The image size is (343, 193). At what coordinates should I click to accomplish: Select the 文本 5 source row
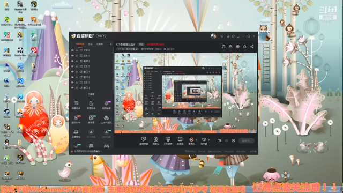[x=92, y=66]
